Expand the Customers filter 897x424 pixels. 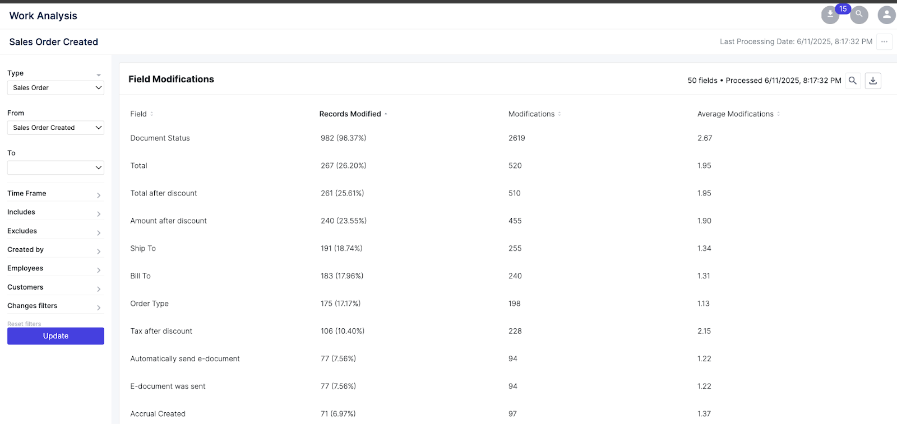point(54,287)
